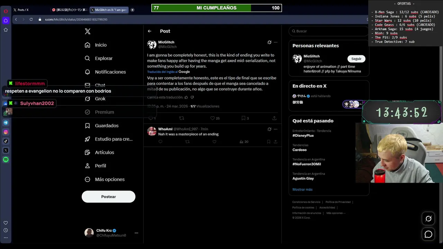Click Grok icon on MicGlitch's post

269,42
